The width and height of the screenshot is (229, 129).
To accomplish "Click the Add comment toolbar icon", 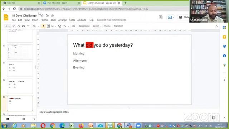I will tap(74, 26).
